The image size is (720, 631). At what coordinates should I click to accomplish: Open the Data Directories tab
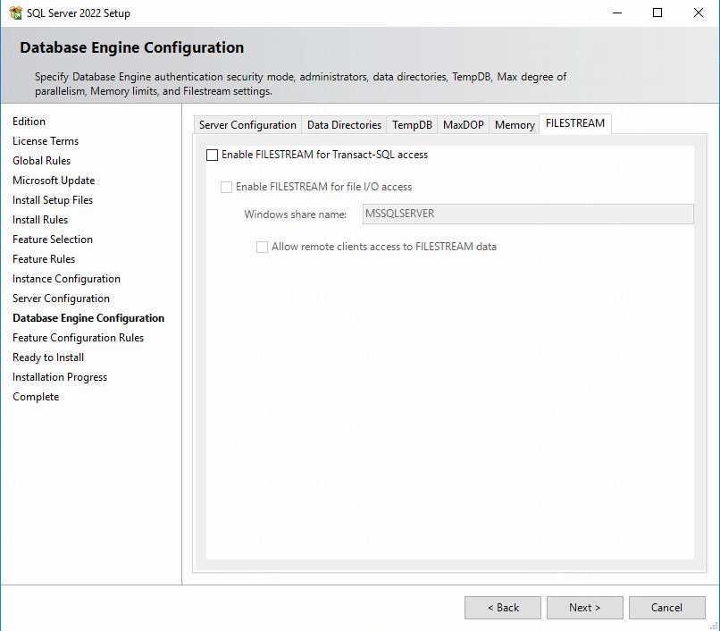pyautogui.click(x=344, y=125)
